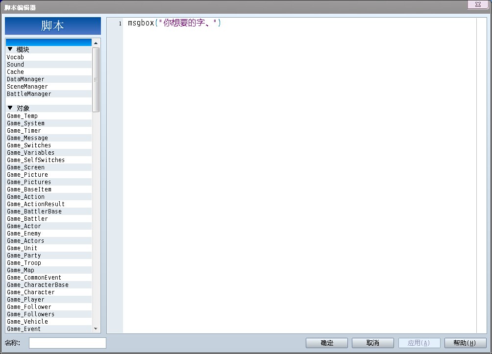Select the Game_Picture script entry

49,175
